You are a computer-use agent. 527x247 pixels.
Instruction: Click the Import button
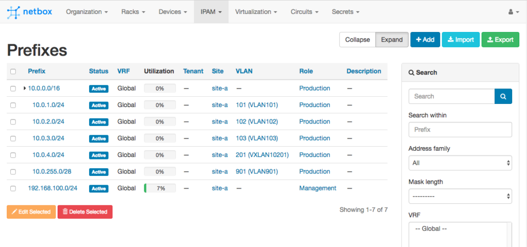(461, 40)
